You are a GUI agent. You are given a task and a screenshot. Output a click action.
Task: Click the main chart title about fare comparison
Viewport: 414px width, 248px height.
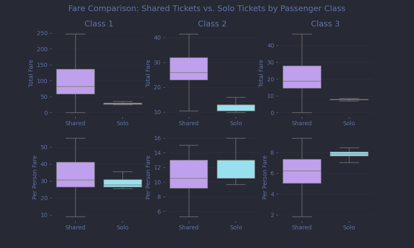pyautogui.click(x=207, y=9)
